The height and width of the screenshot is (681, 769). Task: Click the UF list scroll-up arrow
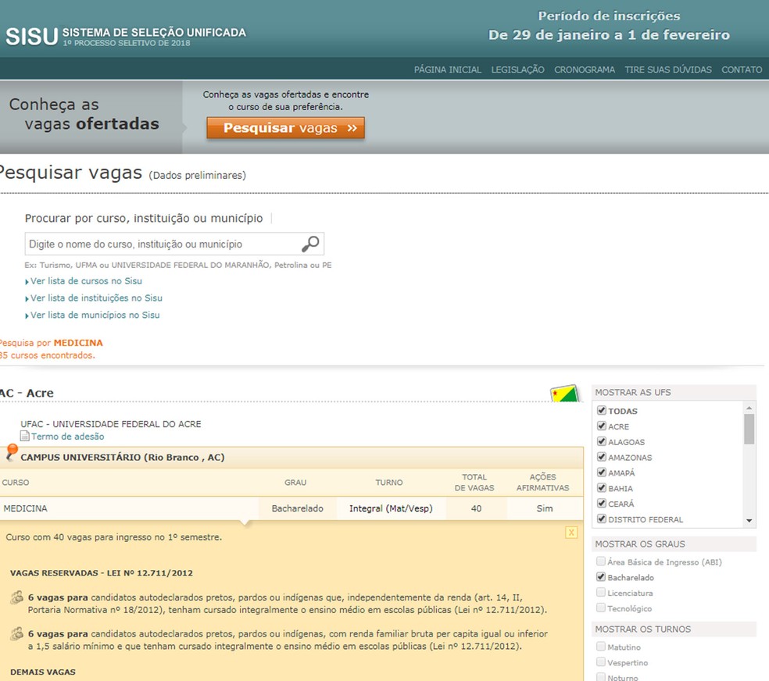pyautogui.click(x=749, y=406)
